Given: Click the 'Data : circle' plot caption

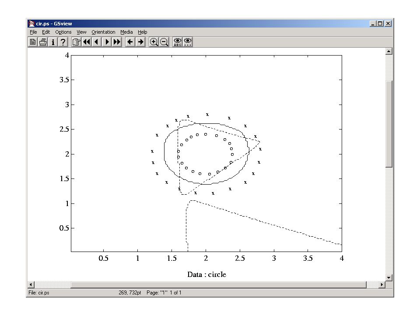Looking at the screenshot, I should point(207,275).
